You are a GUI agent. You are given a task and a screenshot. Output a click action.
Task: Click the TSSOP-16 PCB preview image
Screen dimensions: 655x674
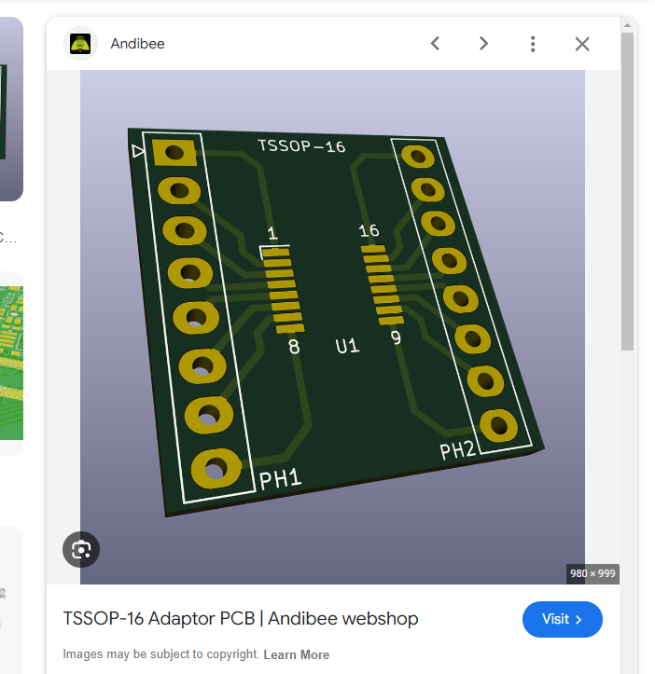click(x=332, y=326)
